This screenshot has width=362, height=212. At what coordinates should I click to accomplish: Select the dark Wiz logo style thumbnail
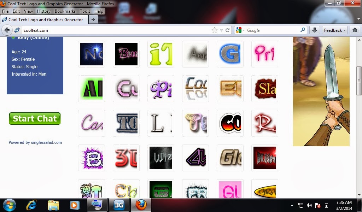pyautogui.click(x=161, y=158)
